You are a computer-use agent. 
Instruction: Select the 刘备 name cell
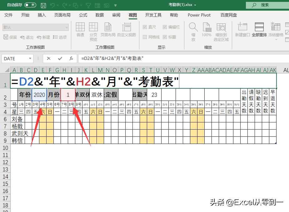click(17, 119)
